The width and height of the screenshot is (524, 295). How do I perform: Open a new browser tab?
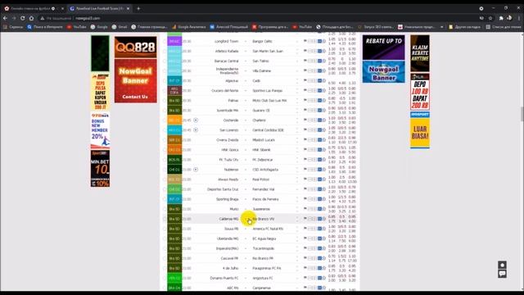(x=138, y=8)
